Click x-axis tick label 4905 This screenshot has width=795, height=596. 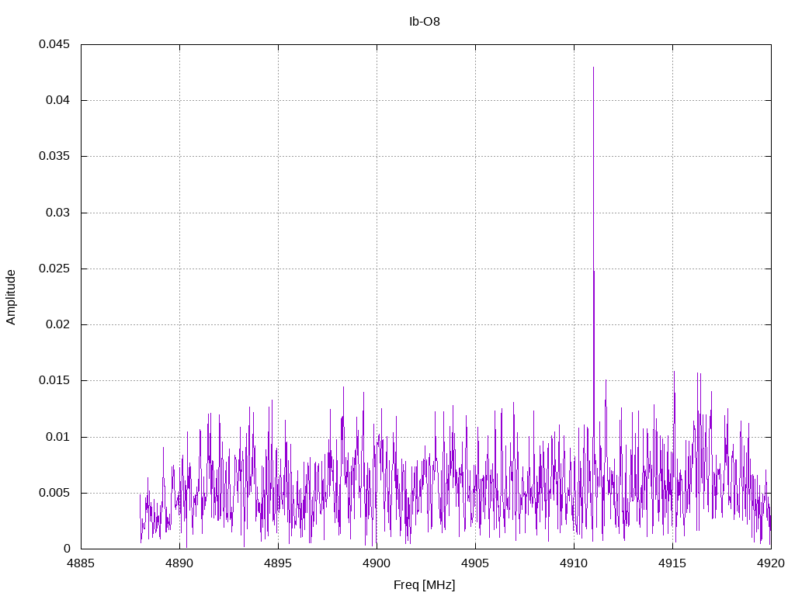point(475,563)
